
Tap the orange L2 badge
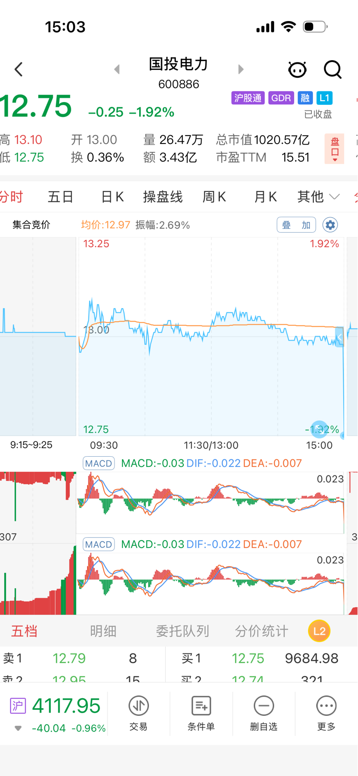[x=319, y=631]
